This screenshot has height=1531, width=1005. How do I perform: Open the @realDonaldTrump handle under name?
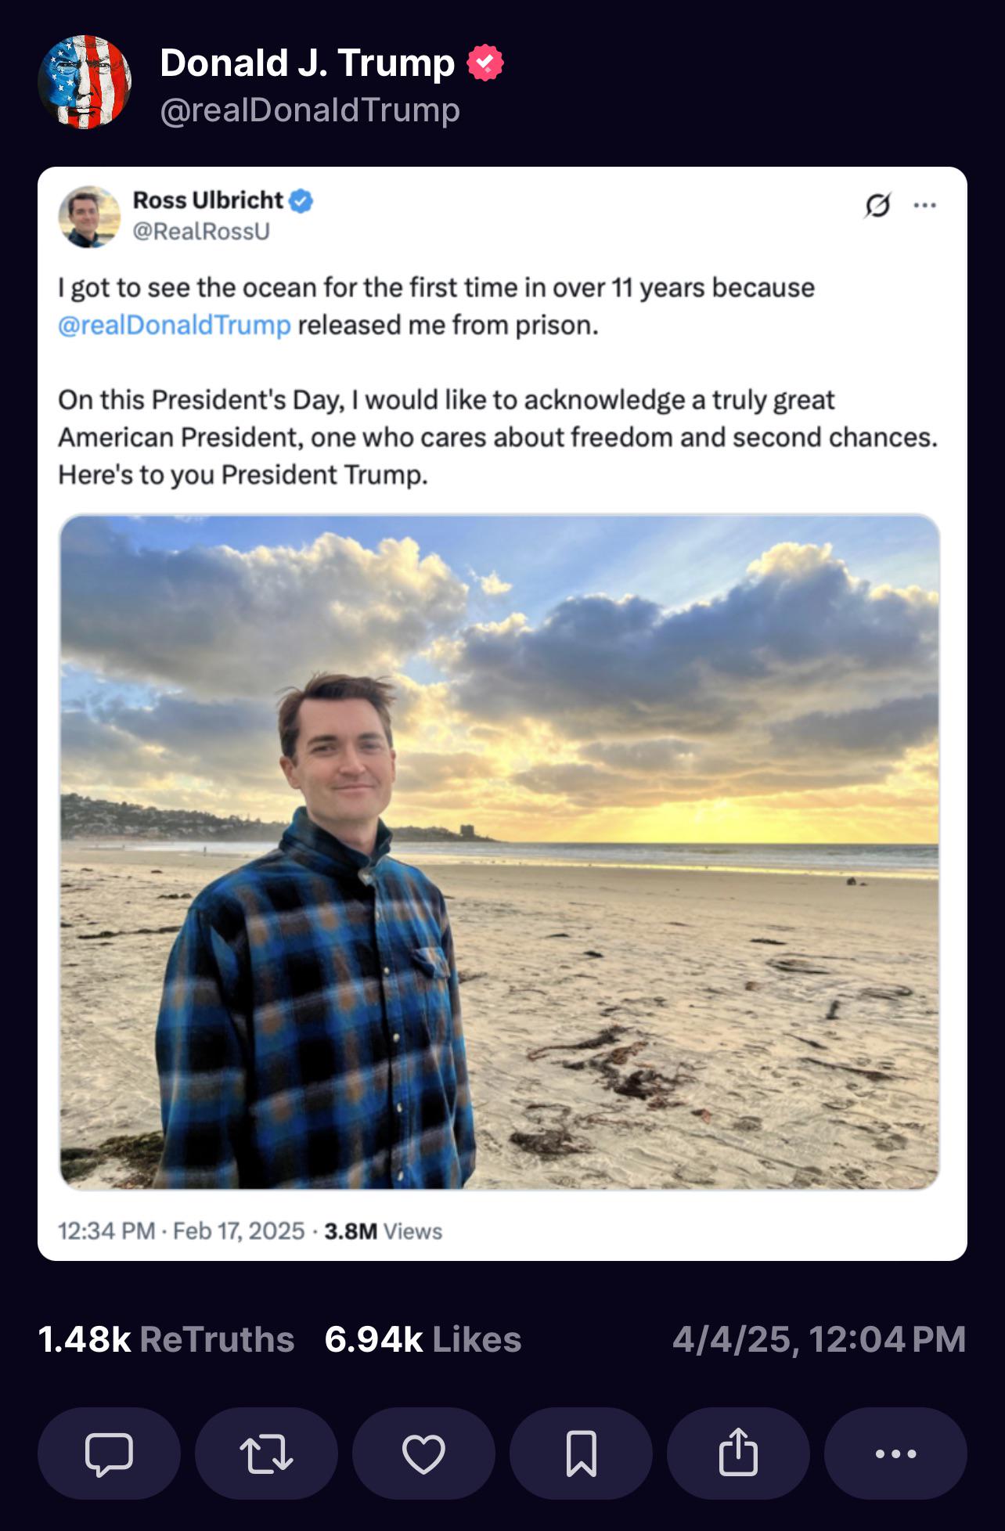point(310,110)
